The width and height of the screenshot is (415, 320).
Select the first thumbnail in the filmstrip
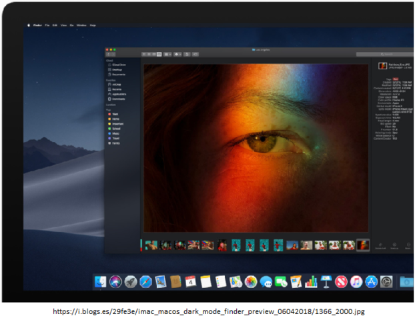[x=151, y=245]
